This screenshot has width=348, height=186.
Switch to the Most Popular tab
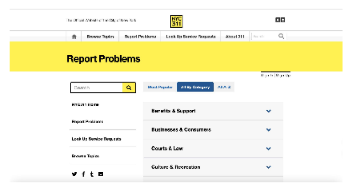tap(159, 87)
